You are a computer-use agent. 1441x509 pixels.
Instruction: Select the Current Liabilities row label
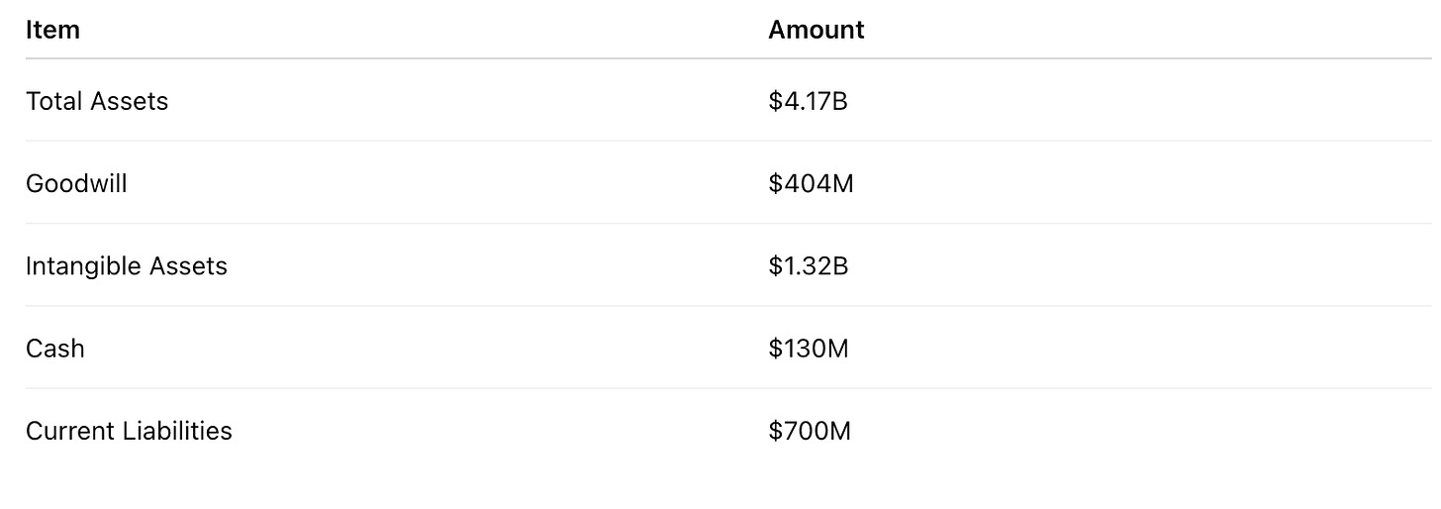coord(129,431)
